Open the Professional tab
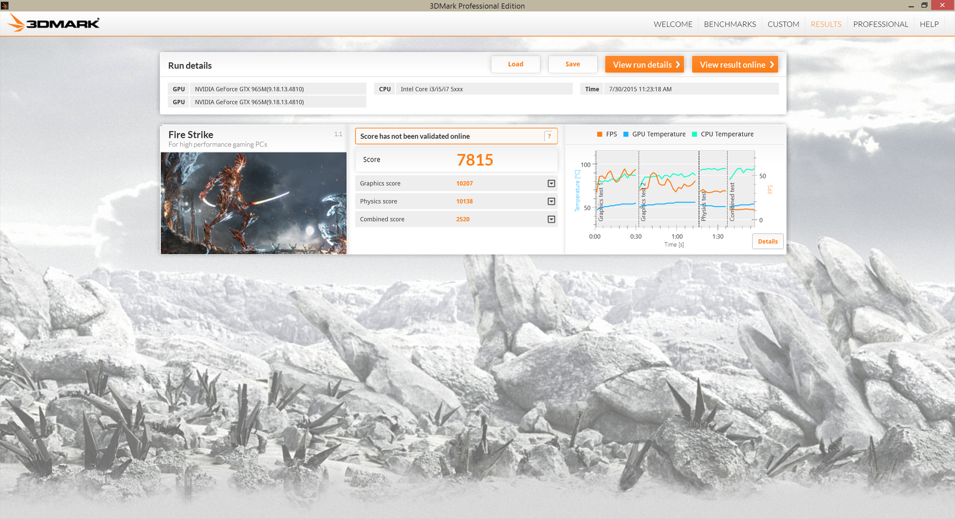The image size is (955, 519). pyautogui.click(x=880, y=24)
